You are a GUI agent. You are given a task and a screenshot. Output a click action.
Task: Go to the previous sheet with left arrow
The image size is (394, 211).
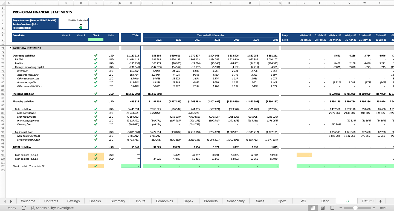click(5, 201)
